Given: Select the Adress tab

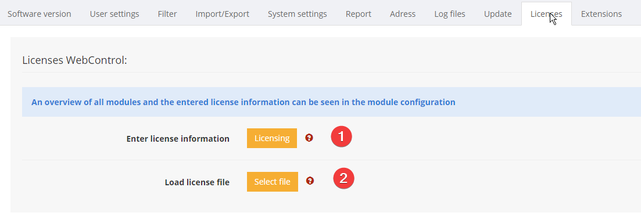Looking at the screenshot, I should pyautogui.click(x=403, y=14).
